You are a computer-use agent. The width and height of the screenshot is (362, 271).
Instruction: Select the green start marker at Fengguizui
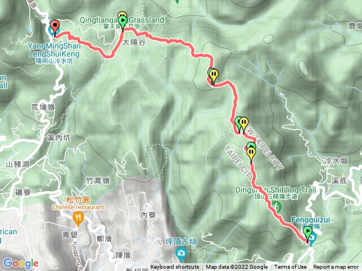coord(308,233)
